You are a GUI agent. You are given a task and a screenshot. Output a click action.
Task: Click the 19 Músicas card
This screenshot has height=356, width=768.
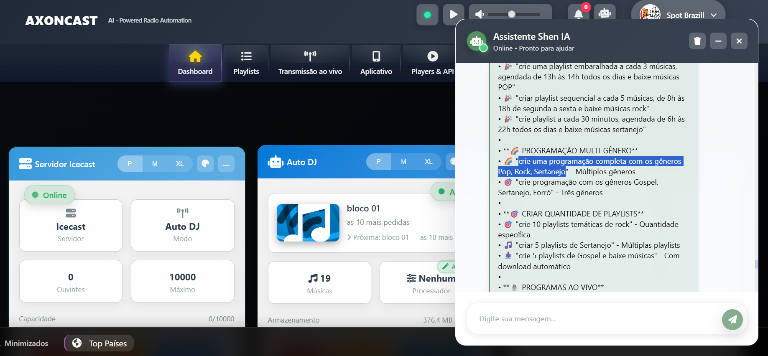(x=319, y=282)
